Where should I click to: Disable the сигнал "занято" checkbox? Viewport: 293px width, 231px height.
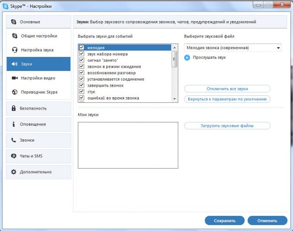click(81, 60)
